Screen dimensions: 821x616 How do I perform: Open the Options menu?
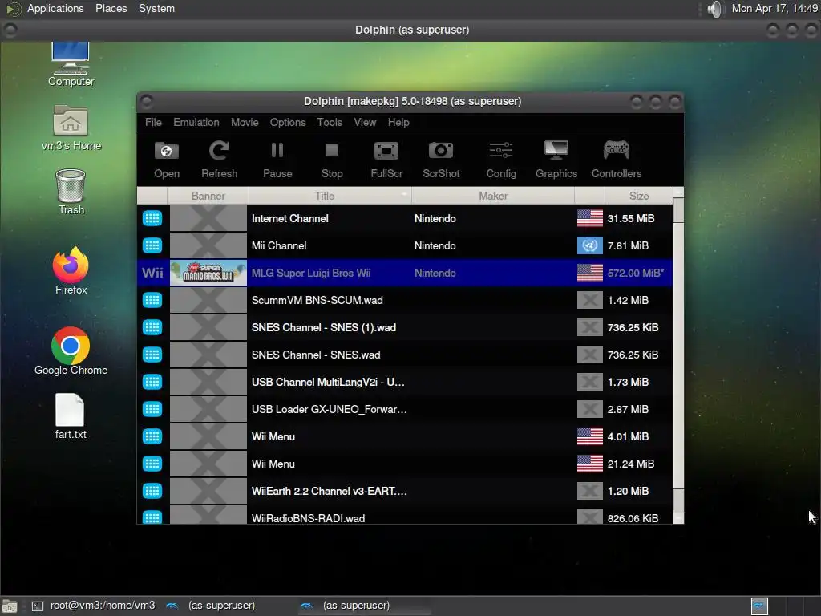[288, 122]
